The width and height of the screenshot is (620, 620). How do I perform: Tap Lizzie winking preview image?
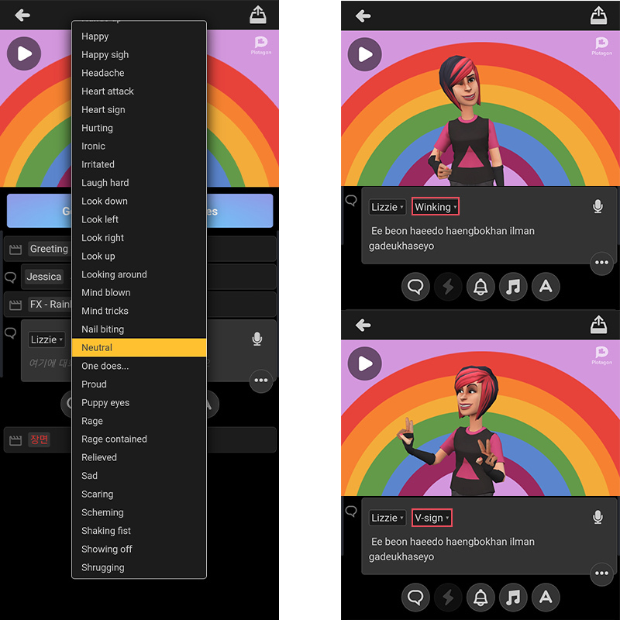(467, 121)
